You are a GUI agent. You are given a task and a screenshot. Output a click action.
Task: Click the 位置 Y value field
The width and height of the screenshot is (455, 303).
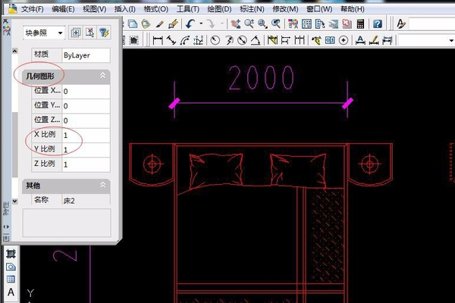(x=86, y=106)
